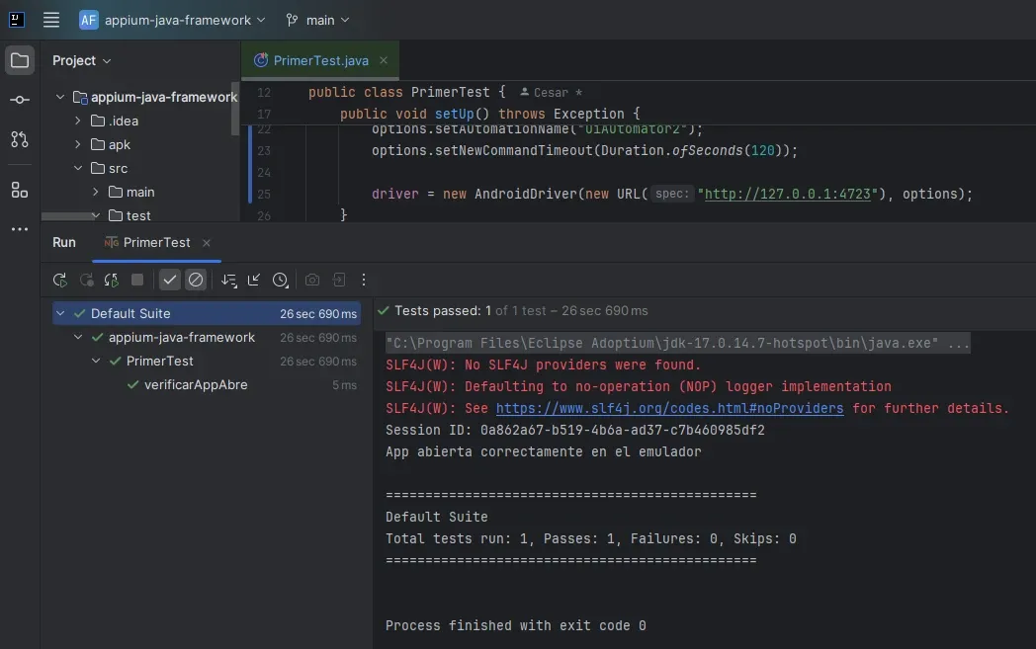Collapse PrimerTest test results node
The image size is (1036, 649).
click(x=96, y=362)
